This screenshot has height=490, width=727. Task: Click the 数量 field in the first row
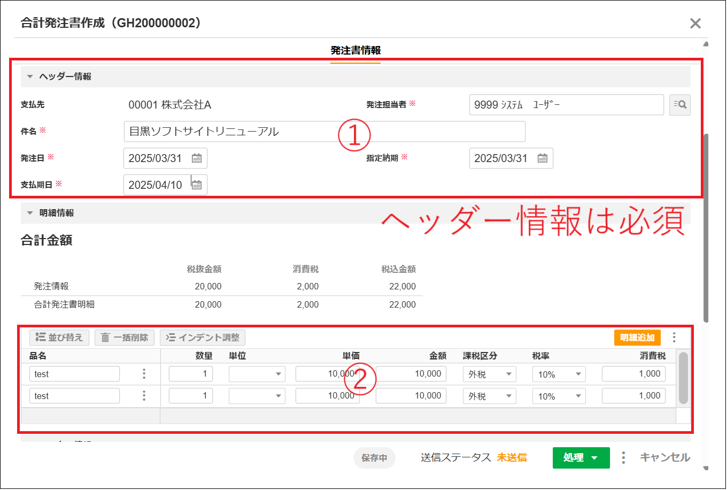pos(191,374)
